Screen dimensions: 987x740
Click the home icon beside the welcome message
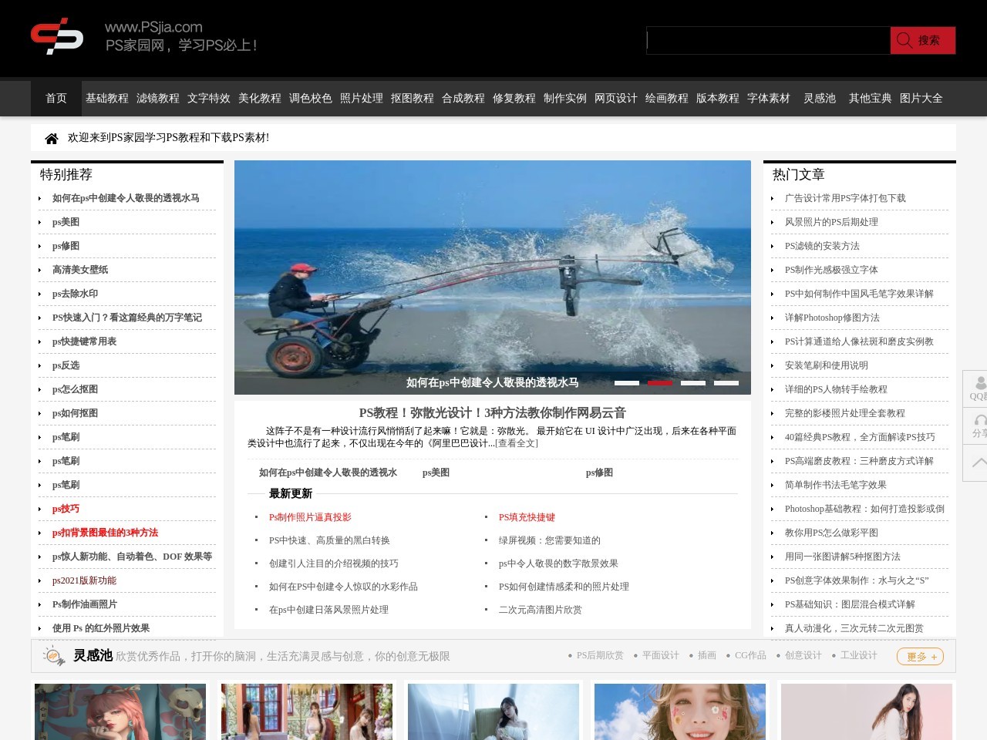[x=52, y=139]
